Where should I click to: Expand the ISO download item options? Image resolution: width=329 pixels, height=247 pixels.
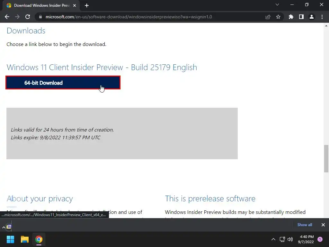[4, 227]
